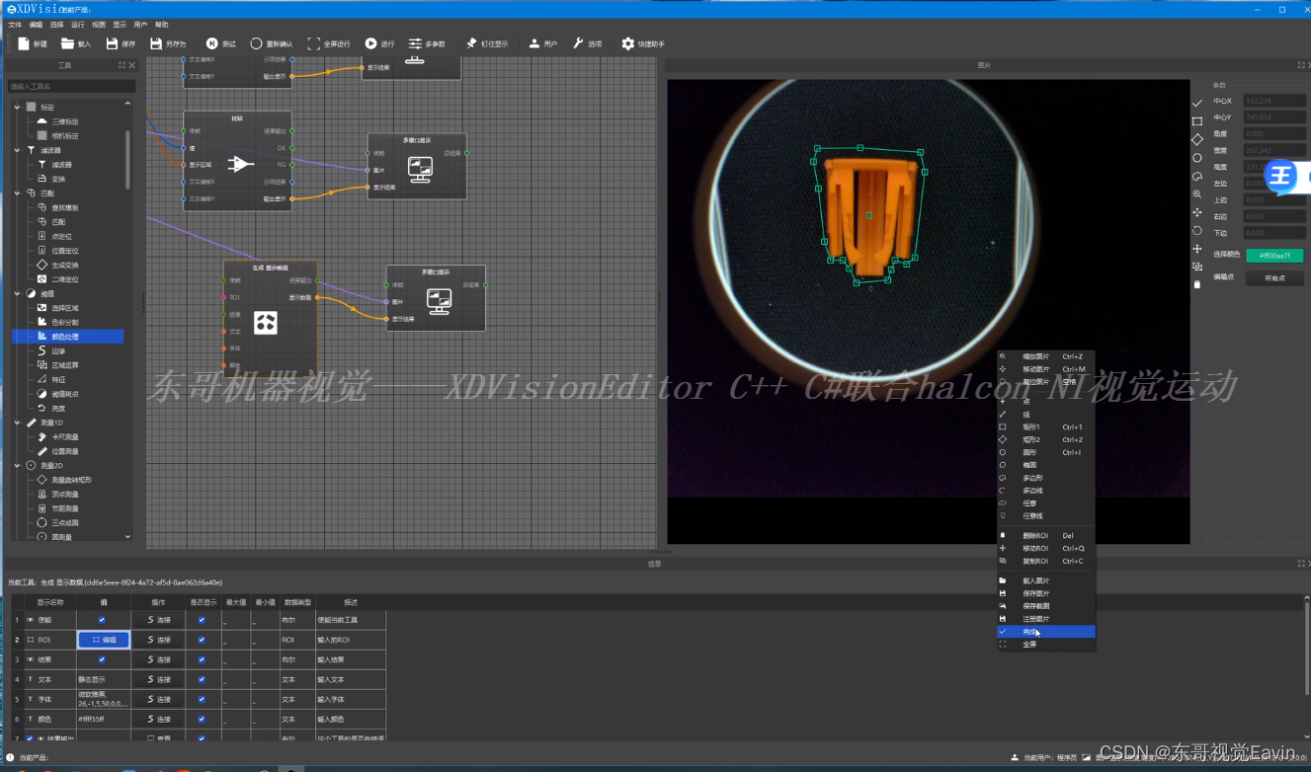Collapse the 标定 tree group
Viewport: 1311px width, 772px height.
point(18,107)
